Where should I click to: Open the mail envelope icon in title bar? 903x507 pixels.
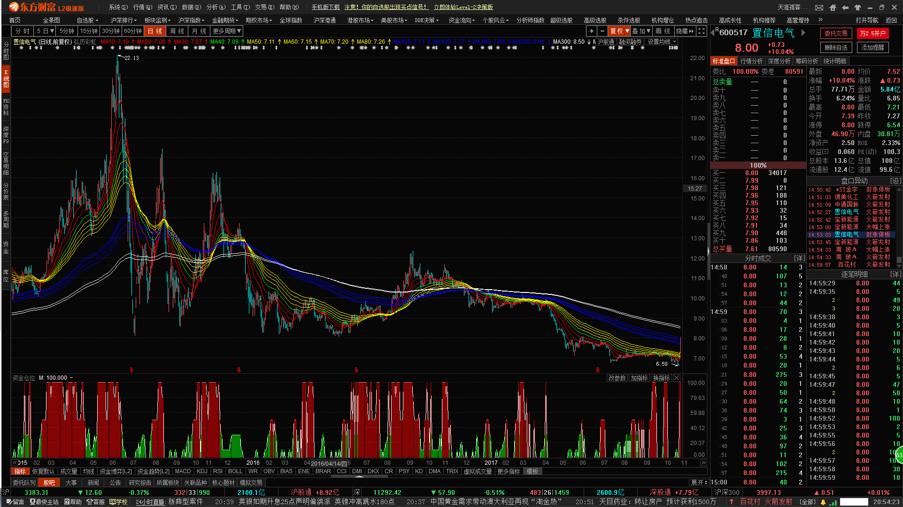[x=819, y=8]
